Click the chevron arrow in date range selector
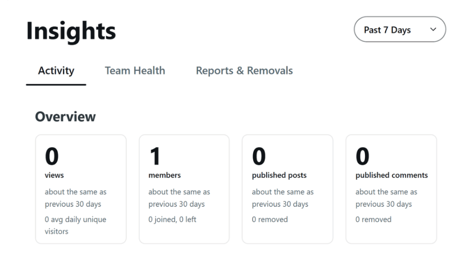 [433, 30]
